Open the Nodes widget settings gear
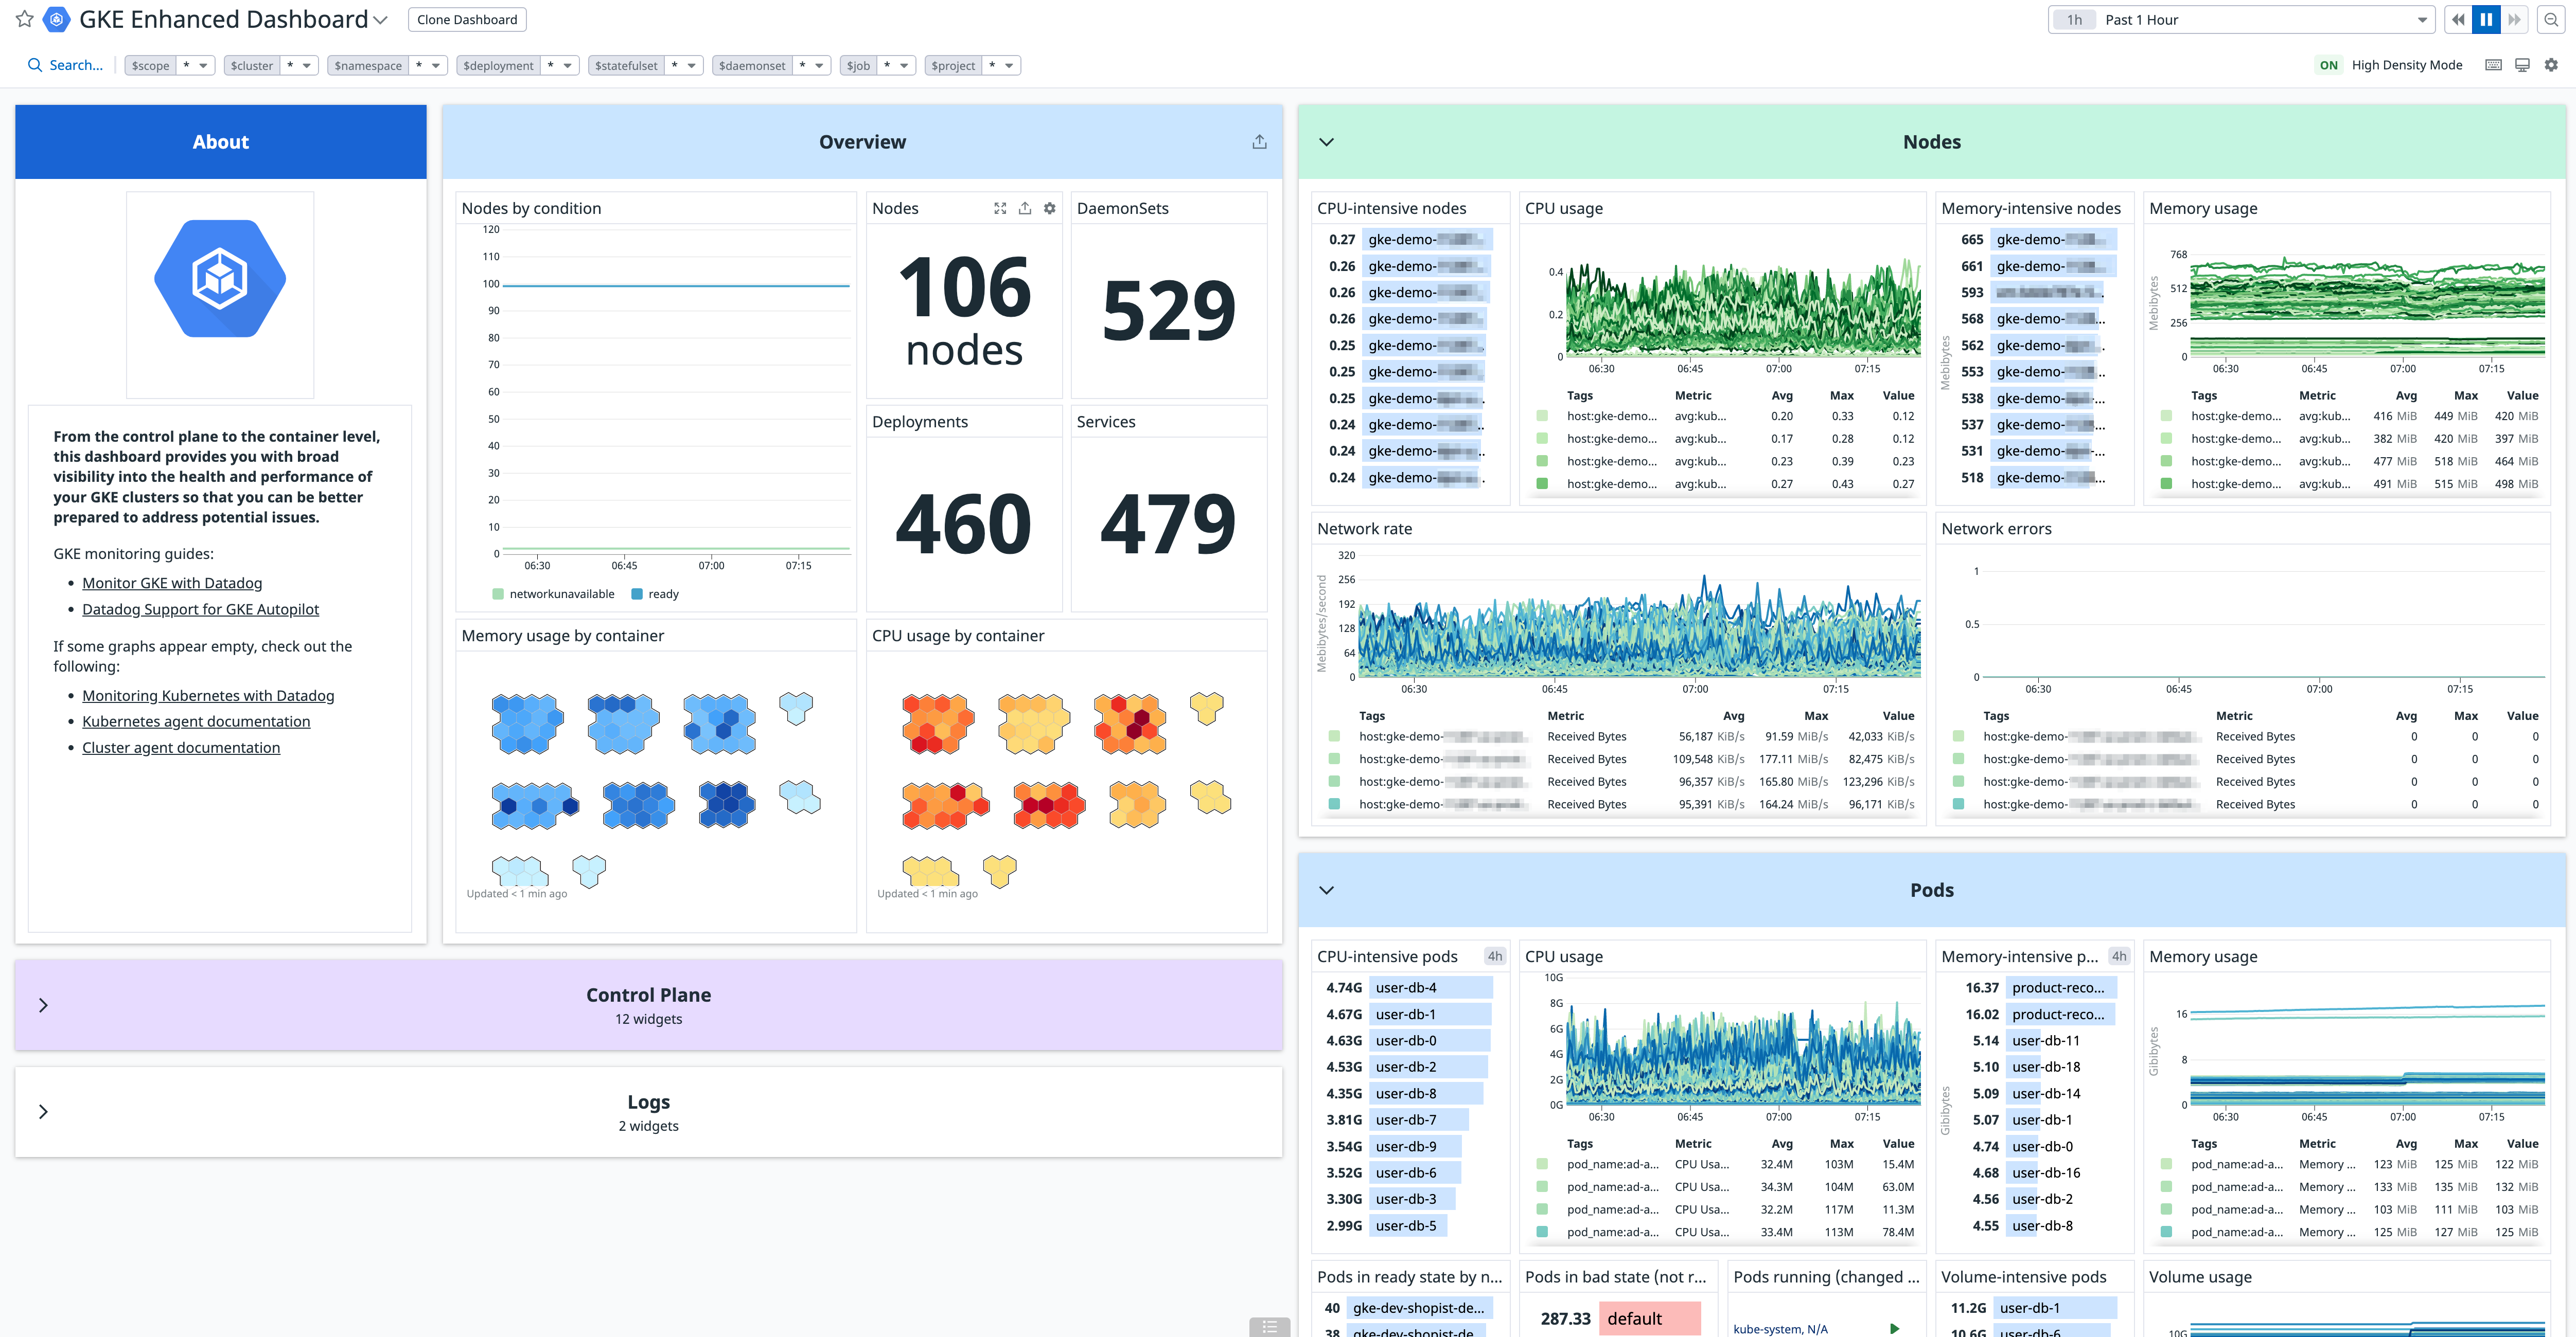 point(1050,208)
